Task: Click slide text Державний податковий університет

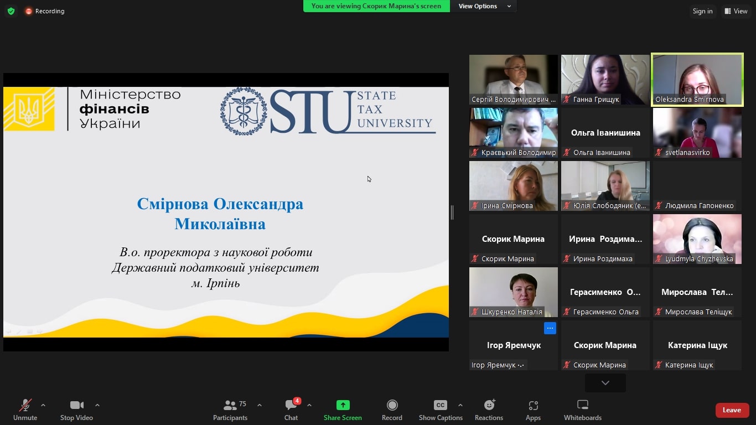Action: click(215, 268)
